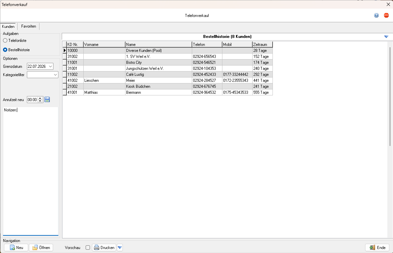Image resolution: width=393 pixels, height=253 pixels.
Task: Select the Café Lustig row
Action: [167, 74]
